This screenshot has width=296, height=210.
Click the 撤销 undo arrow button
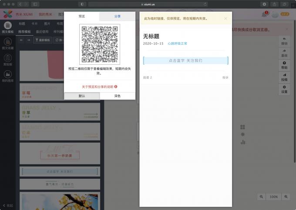tap(284, 41)
